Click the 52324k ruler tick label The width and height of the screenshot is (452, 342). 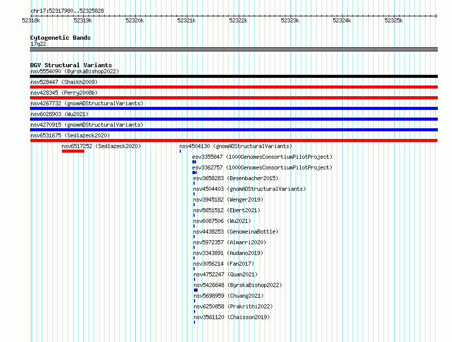pyautogui.click(x=342, y=20)
